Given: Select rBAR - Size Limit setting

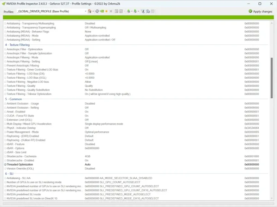Looking at the screenshot, I should tap(136, 152).
